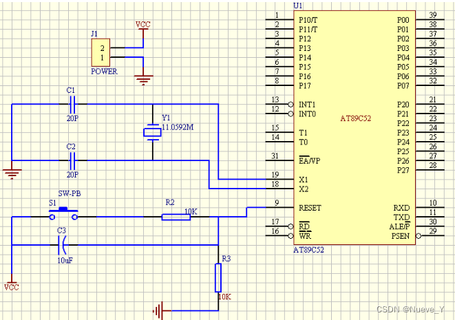Click the 10K value of R3
455x320 pixels.
(x=224, y=297)
